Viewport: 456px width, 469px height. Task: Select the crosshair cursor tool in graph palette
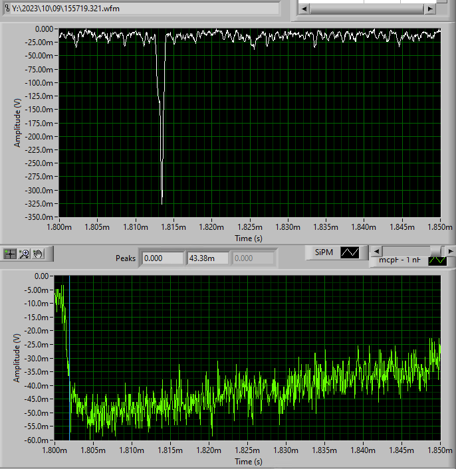point(10,254)
